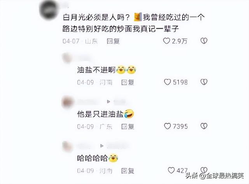Viewport: 249px width, 184px height.
Task: Reply to the 油盐不进啊 comment
Action: 128,82
